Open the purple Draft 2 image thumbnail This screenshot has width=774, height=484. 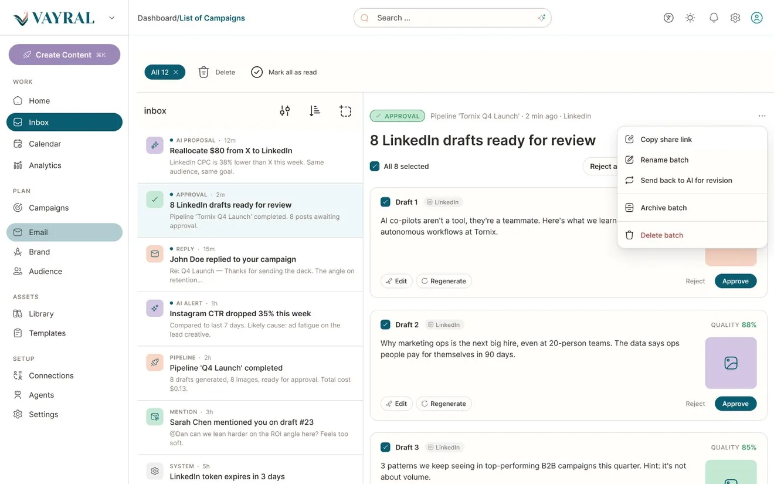(731, 363)
